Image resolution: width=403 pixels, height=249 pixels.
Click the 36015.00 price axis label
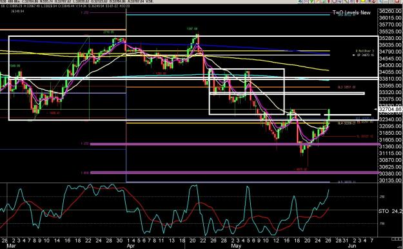[390, 18]
